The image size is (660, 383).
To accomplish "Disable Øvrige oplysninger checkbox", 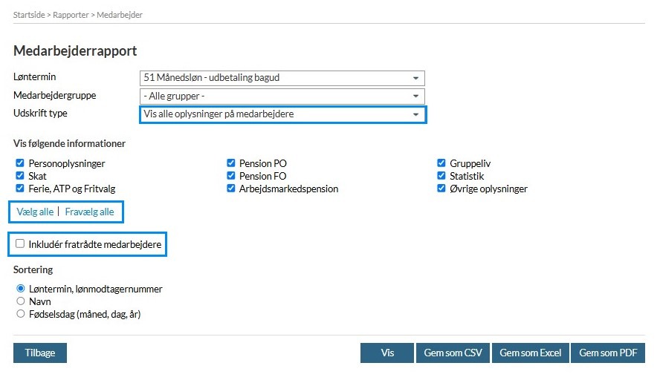I will click(442, 189).
